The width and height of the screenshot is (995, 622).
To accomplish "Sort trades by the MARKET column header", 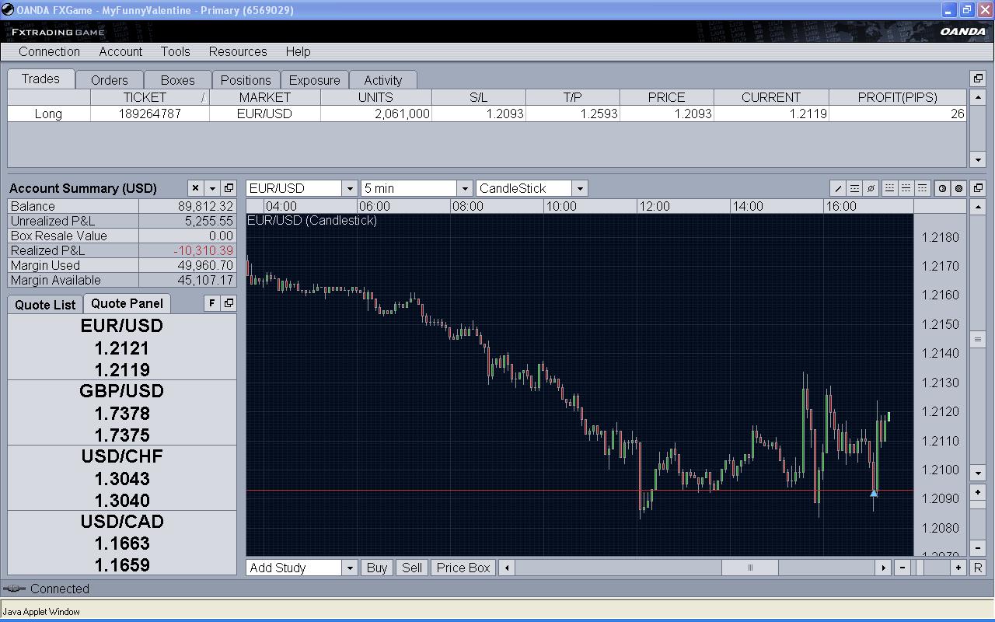I will tap(265, 97).
